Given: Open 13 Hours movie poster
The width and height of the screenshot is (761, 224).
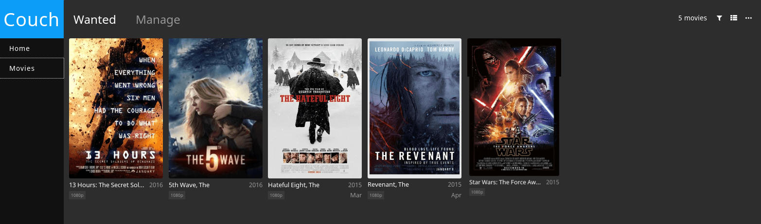Looking at the screenshot, I should (x=116, y=108).
